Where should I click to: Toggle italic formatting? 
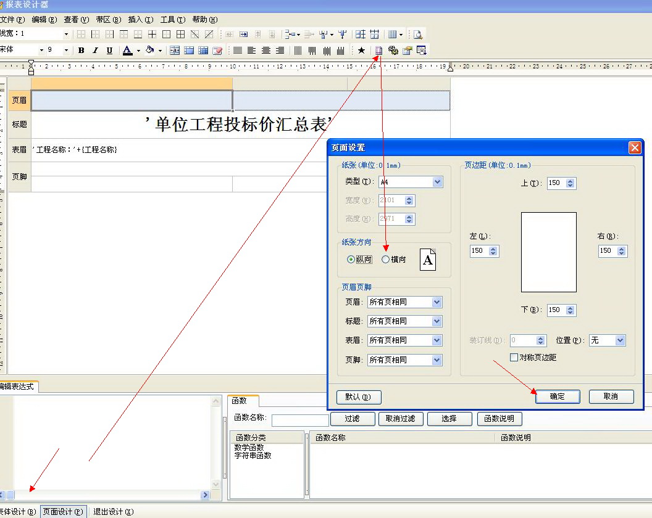pyautogui.click(x=95, y=51)
